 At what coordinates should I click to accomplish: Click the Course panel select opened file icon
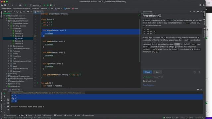(x=18, y=12)
